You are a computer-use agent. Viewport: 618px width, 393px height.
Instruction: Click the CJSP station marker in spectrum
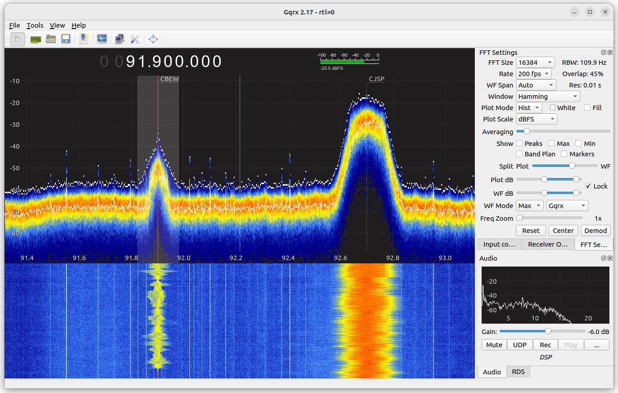pos(377,79)
